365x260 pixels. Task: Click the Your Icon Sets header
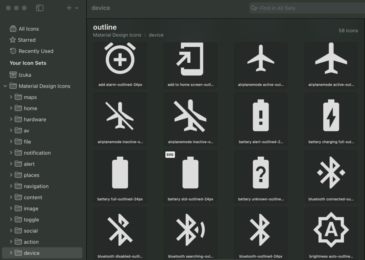click(x=28, y=63)
